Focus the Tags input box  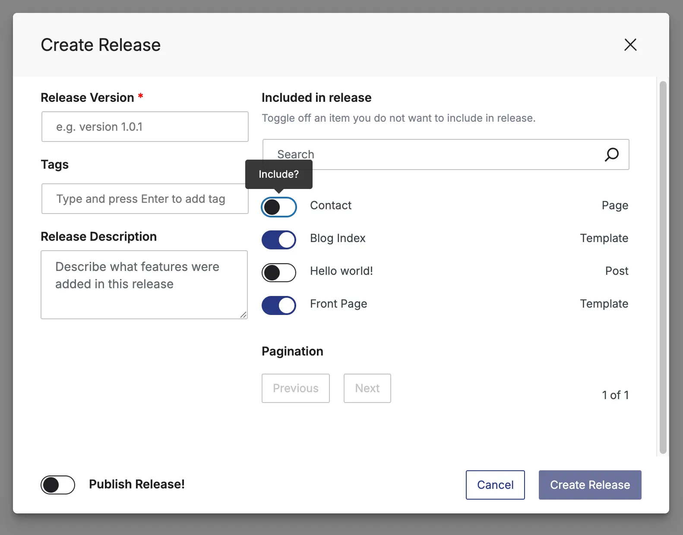[x=145, y=199]
